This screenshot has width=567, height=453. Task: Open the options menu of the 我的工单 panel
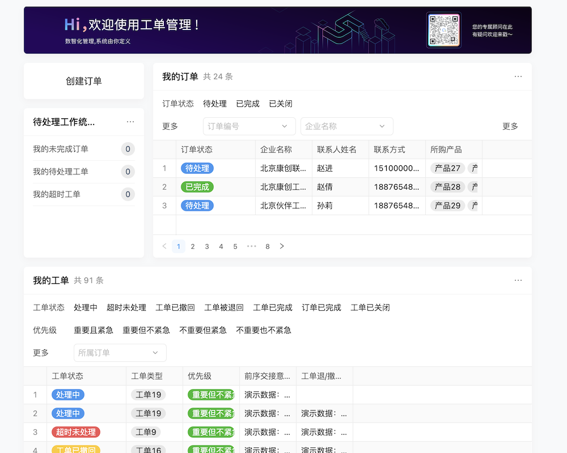pos(518,280)
